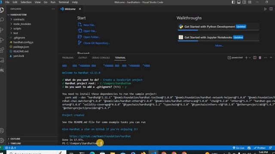275x154 pixels.
Task: Open the .gitignore file
Action: [x=32, y=38]
